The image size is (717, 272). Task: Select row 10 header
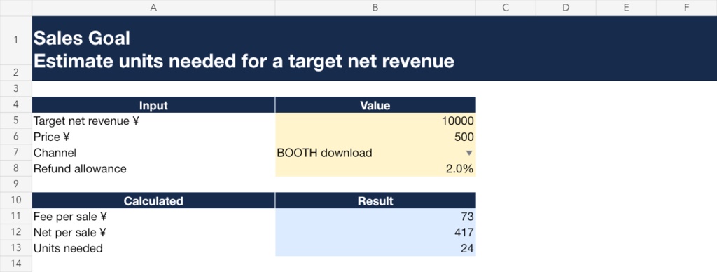[x=16, y=200]
